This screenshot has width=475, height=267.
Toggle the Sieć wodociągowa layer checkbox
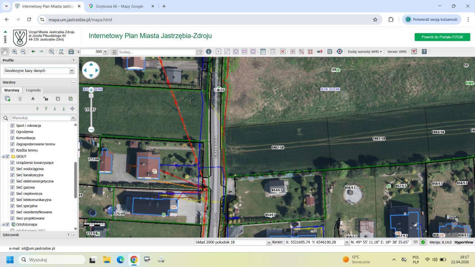12,169
